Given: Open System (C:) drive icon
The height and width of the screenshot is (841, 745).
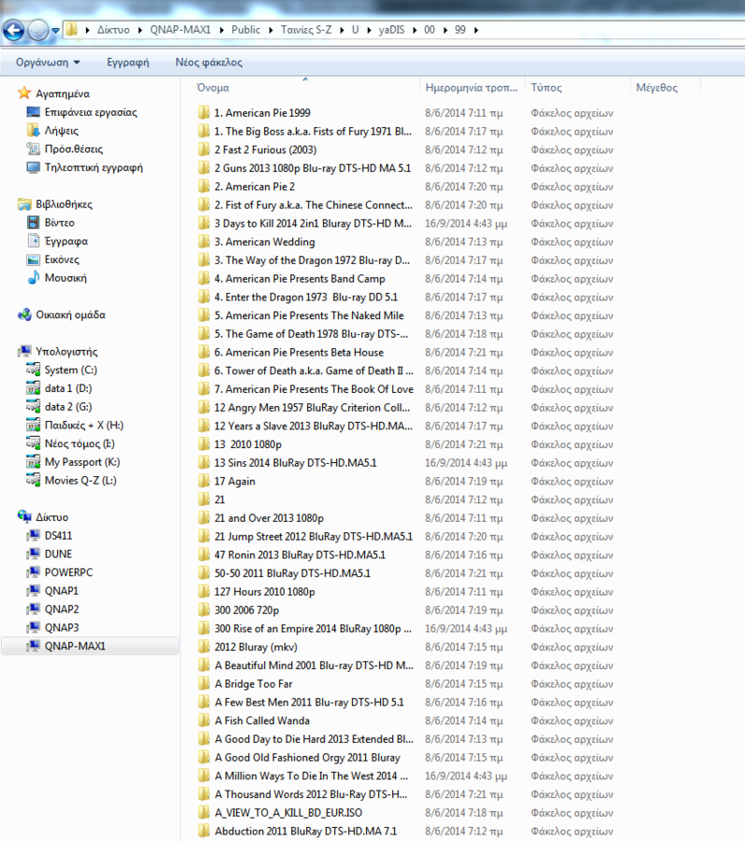Looking at the screenshot, I should [x=34, y=370].
